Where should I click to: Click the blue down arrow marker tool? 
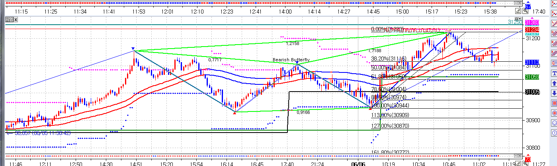[554, 94]
